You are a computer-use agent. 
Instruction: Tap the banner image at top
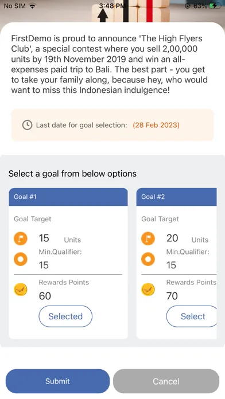113,11
